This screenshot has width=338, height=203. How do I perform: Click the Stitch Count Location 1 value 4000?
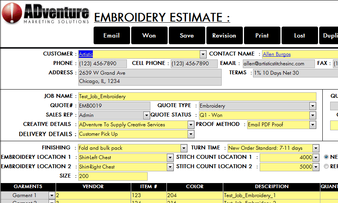pos(286,158)
